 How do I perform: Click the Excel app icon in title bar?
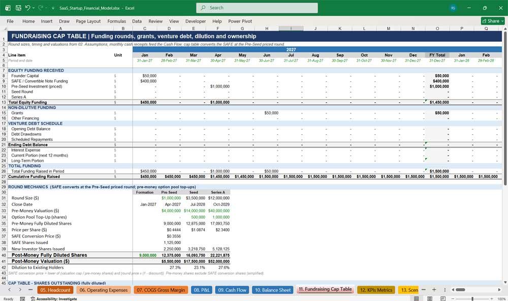[8, 8]
